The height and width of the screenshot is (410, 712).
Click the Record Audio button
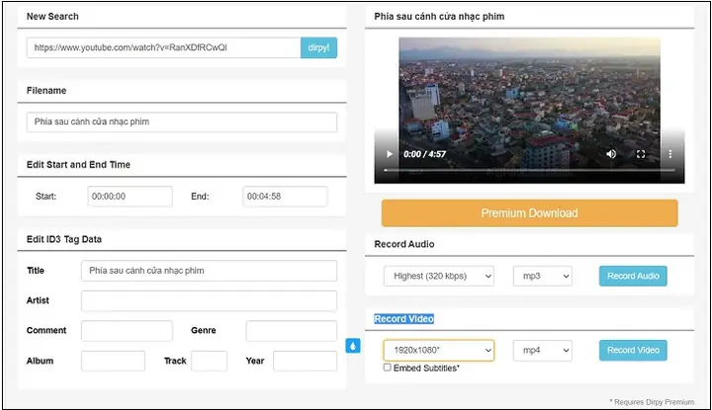click(x=633, y=277)
